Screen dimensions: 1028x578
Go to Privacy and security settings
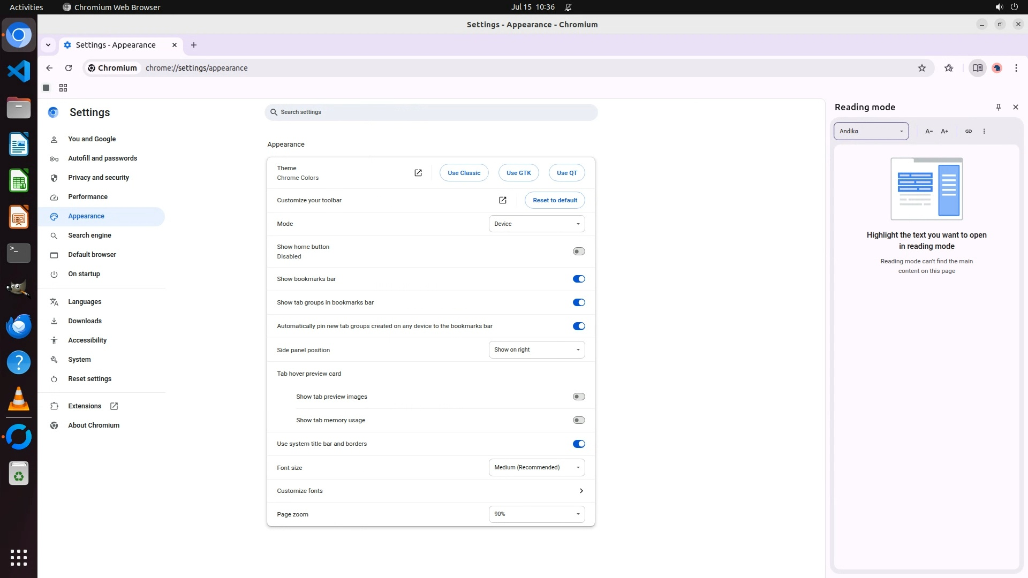click(x=99, y=178)
